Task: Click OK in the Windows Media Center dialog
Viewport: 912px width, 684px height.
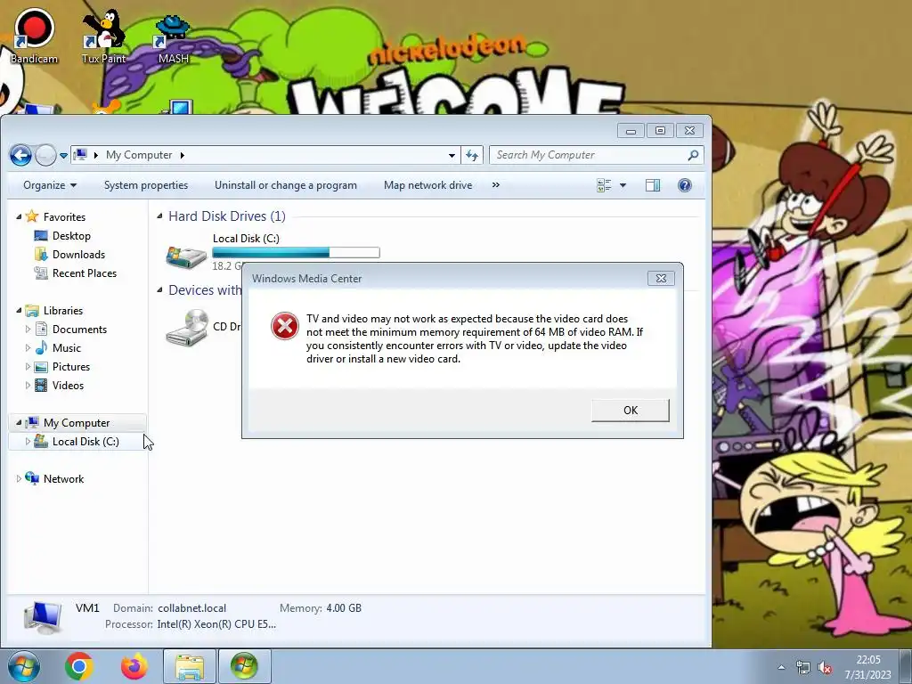Action: pos(631,410)
